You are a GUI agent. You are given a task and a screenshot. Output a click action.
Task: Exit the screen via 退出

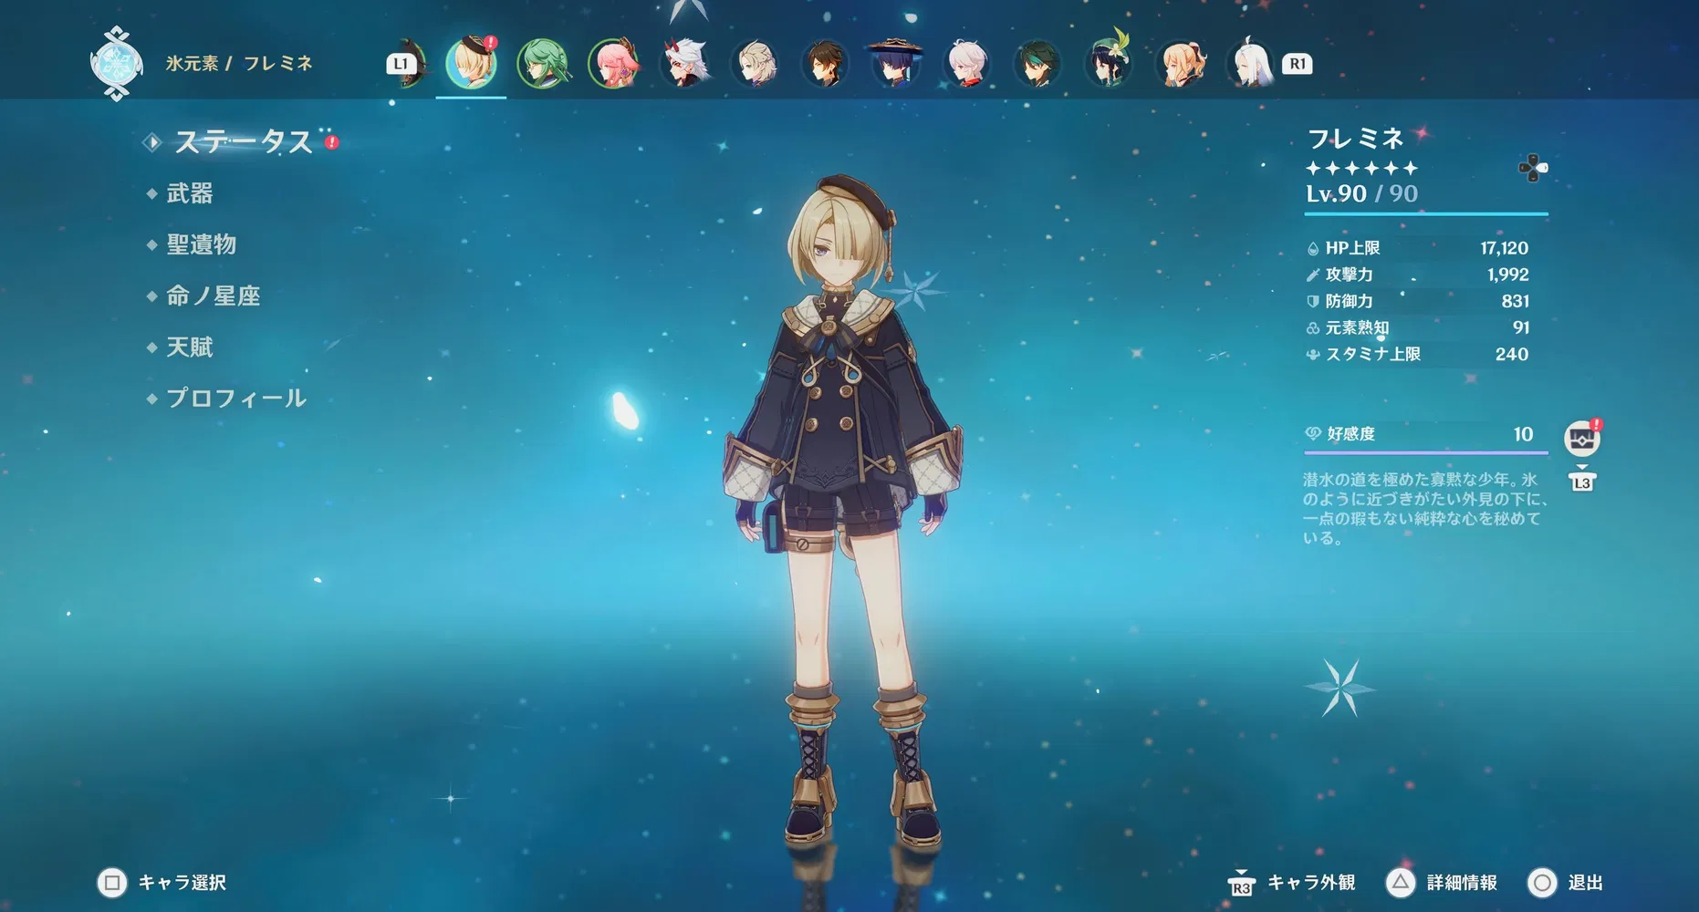point(1585,882)
